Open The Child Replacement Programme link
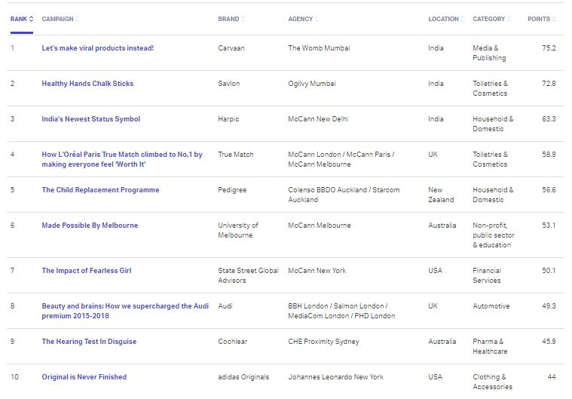 coord(100,190)
